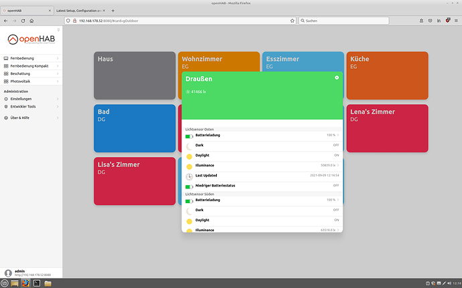
Task: Click the Pocket/shield extension icon
Action: click(430, 21)
